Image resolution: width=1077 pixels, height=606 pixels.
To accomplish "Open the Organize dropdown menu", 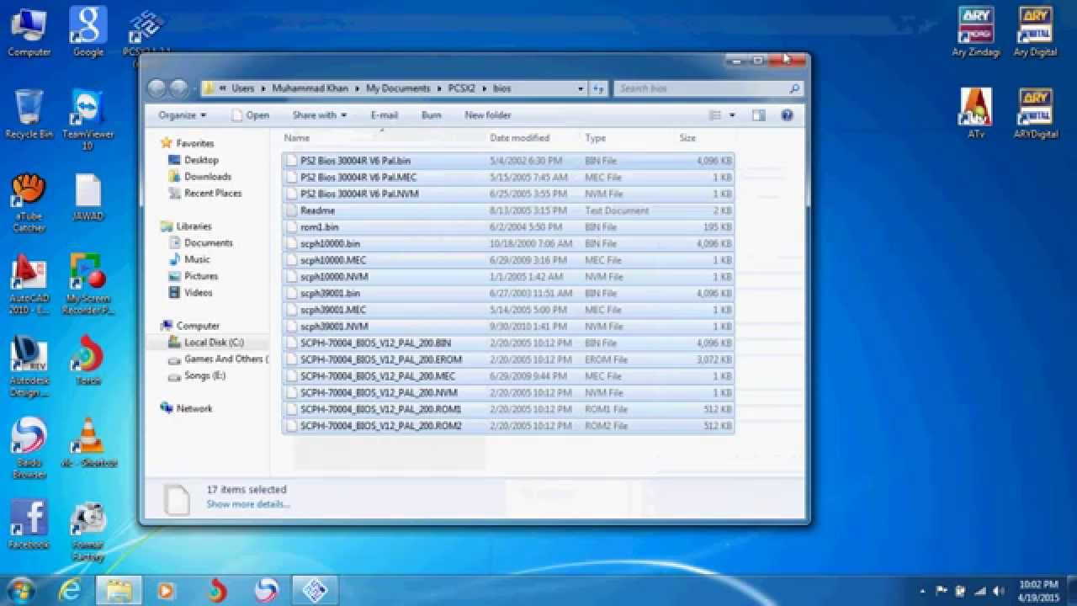I will [x=182, y=115].
